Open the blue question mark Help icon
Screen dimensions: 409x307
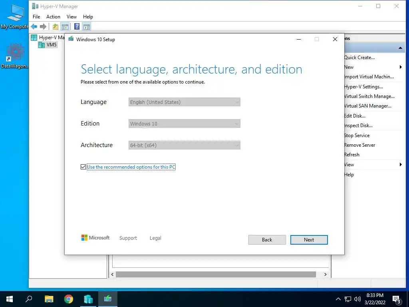[x=77, y=26]
